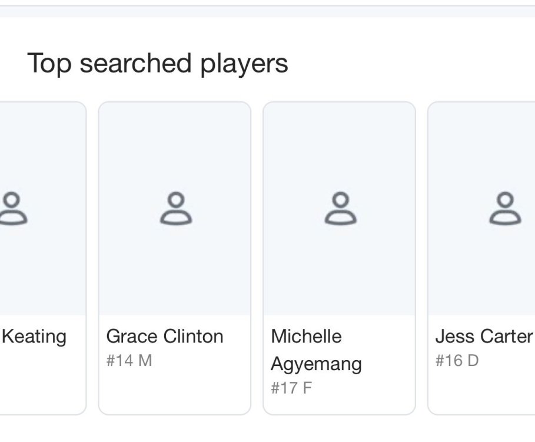Open Grace Clinton's name link

click(164, 337)
